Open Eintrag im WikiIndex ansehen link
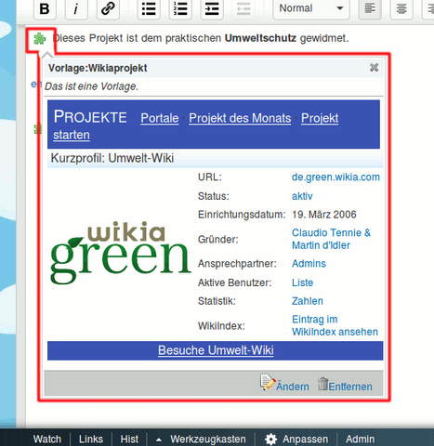Viewport: 434px width, 446px height. coord(335,325)
